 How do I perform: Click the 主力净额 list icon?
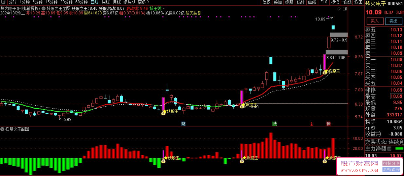pos(390,149)
